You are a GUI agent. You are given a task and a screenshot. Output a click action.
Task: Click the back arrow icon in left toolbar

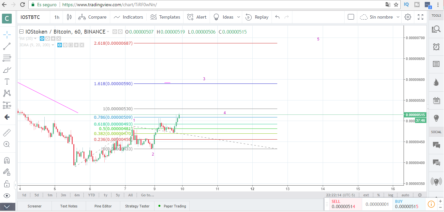click(x=7, y=117)
